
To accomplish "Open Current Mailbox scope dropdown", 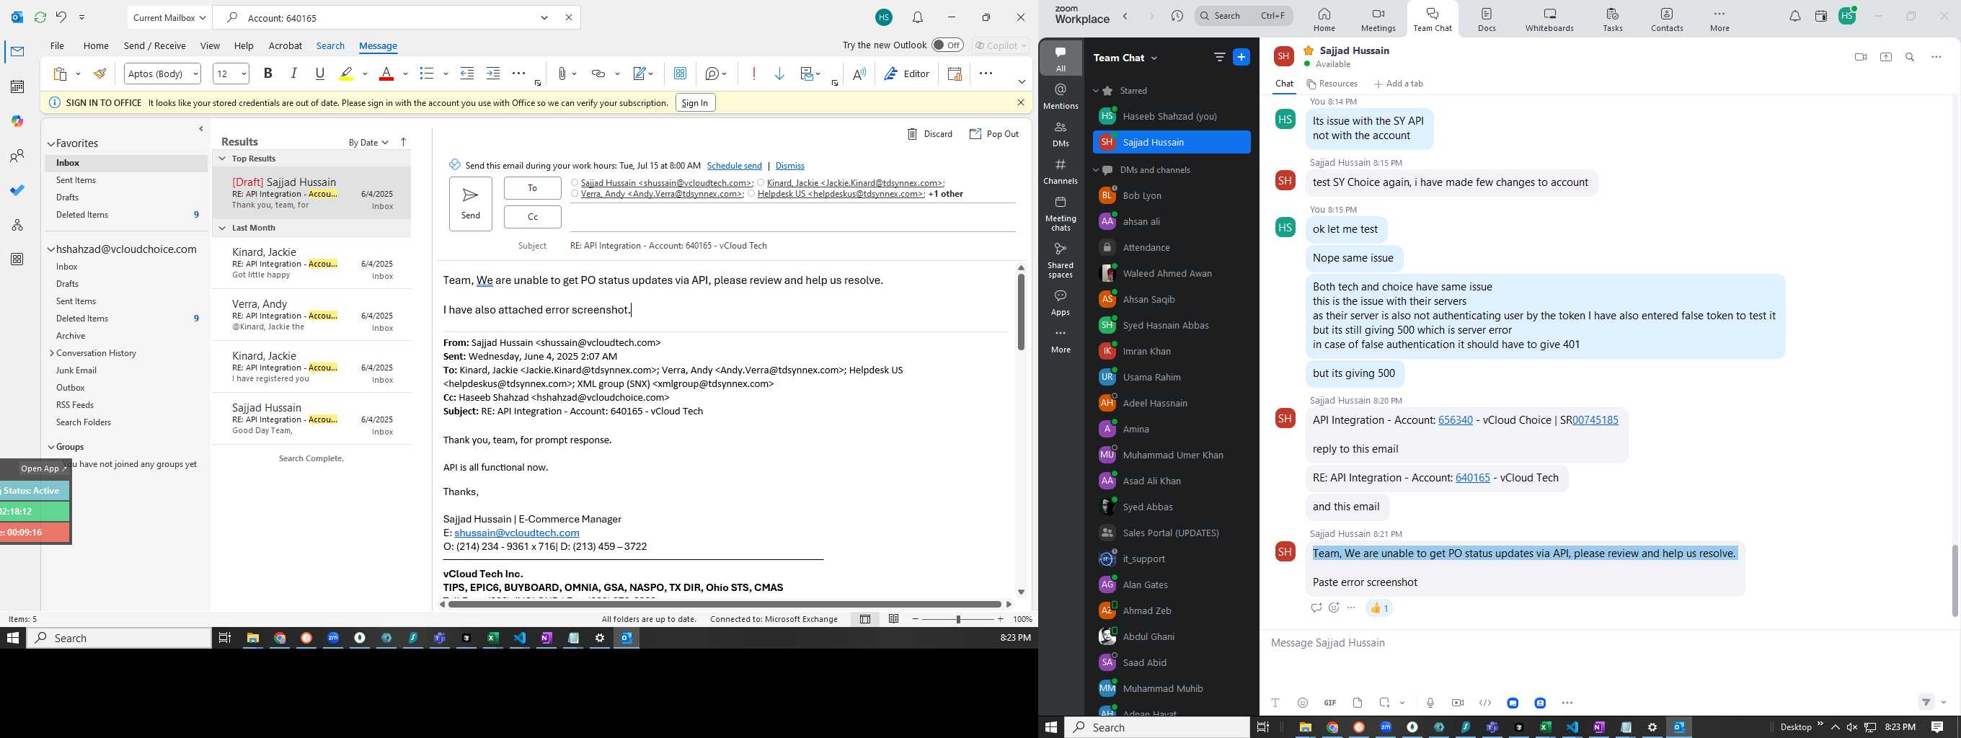I will (169, 17).
